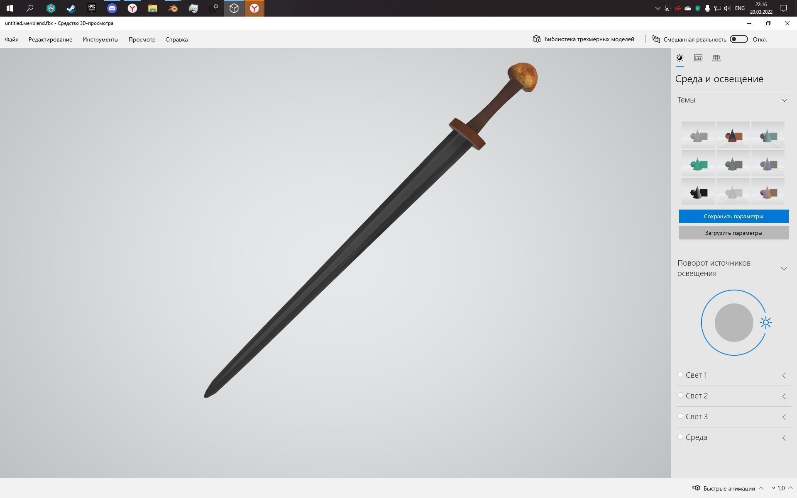Collapse the Темы section chevron
Image resolution: width=797 pixels, height=498 pixels.
[784, 100]
